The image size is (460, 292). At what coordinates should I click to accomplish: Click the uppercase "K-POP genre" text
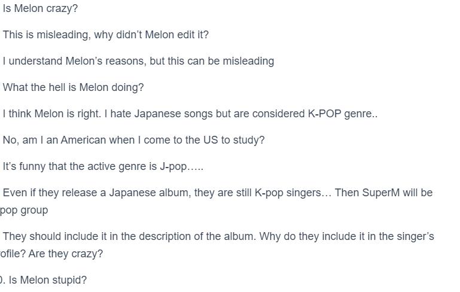(x=340, y=114)
